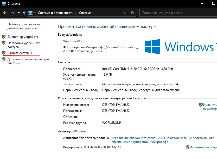Open address bar history dropdown
The height and width of the screenshot is (159, 217).
pos(125,13)
